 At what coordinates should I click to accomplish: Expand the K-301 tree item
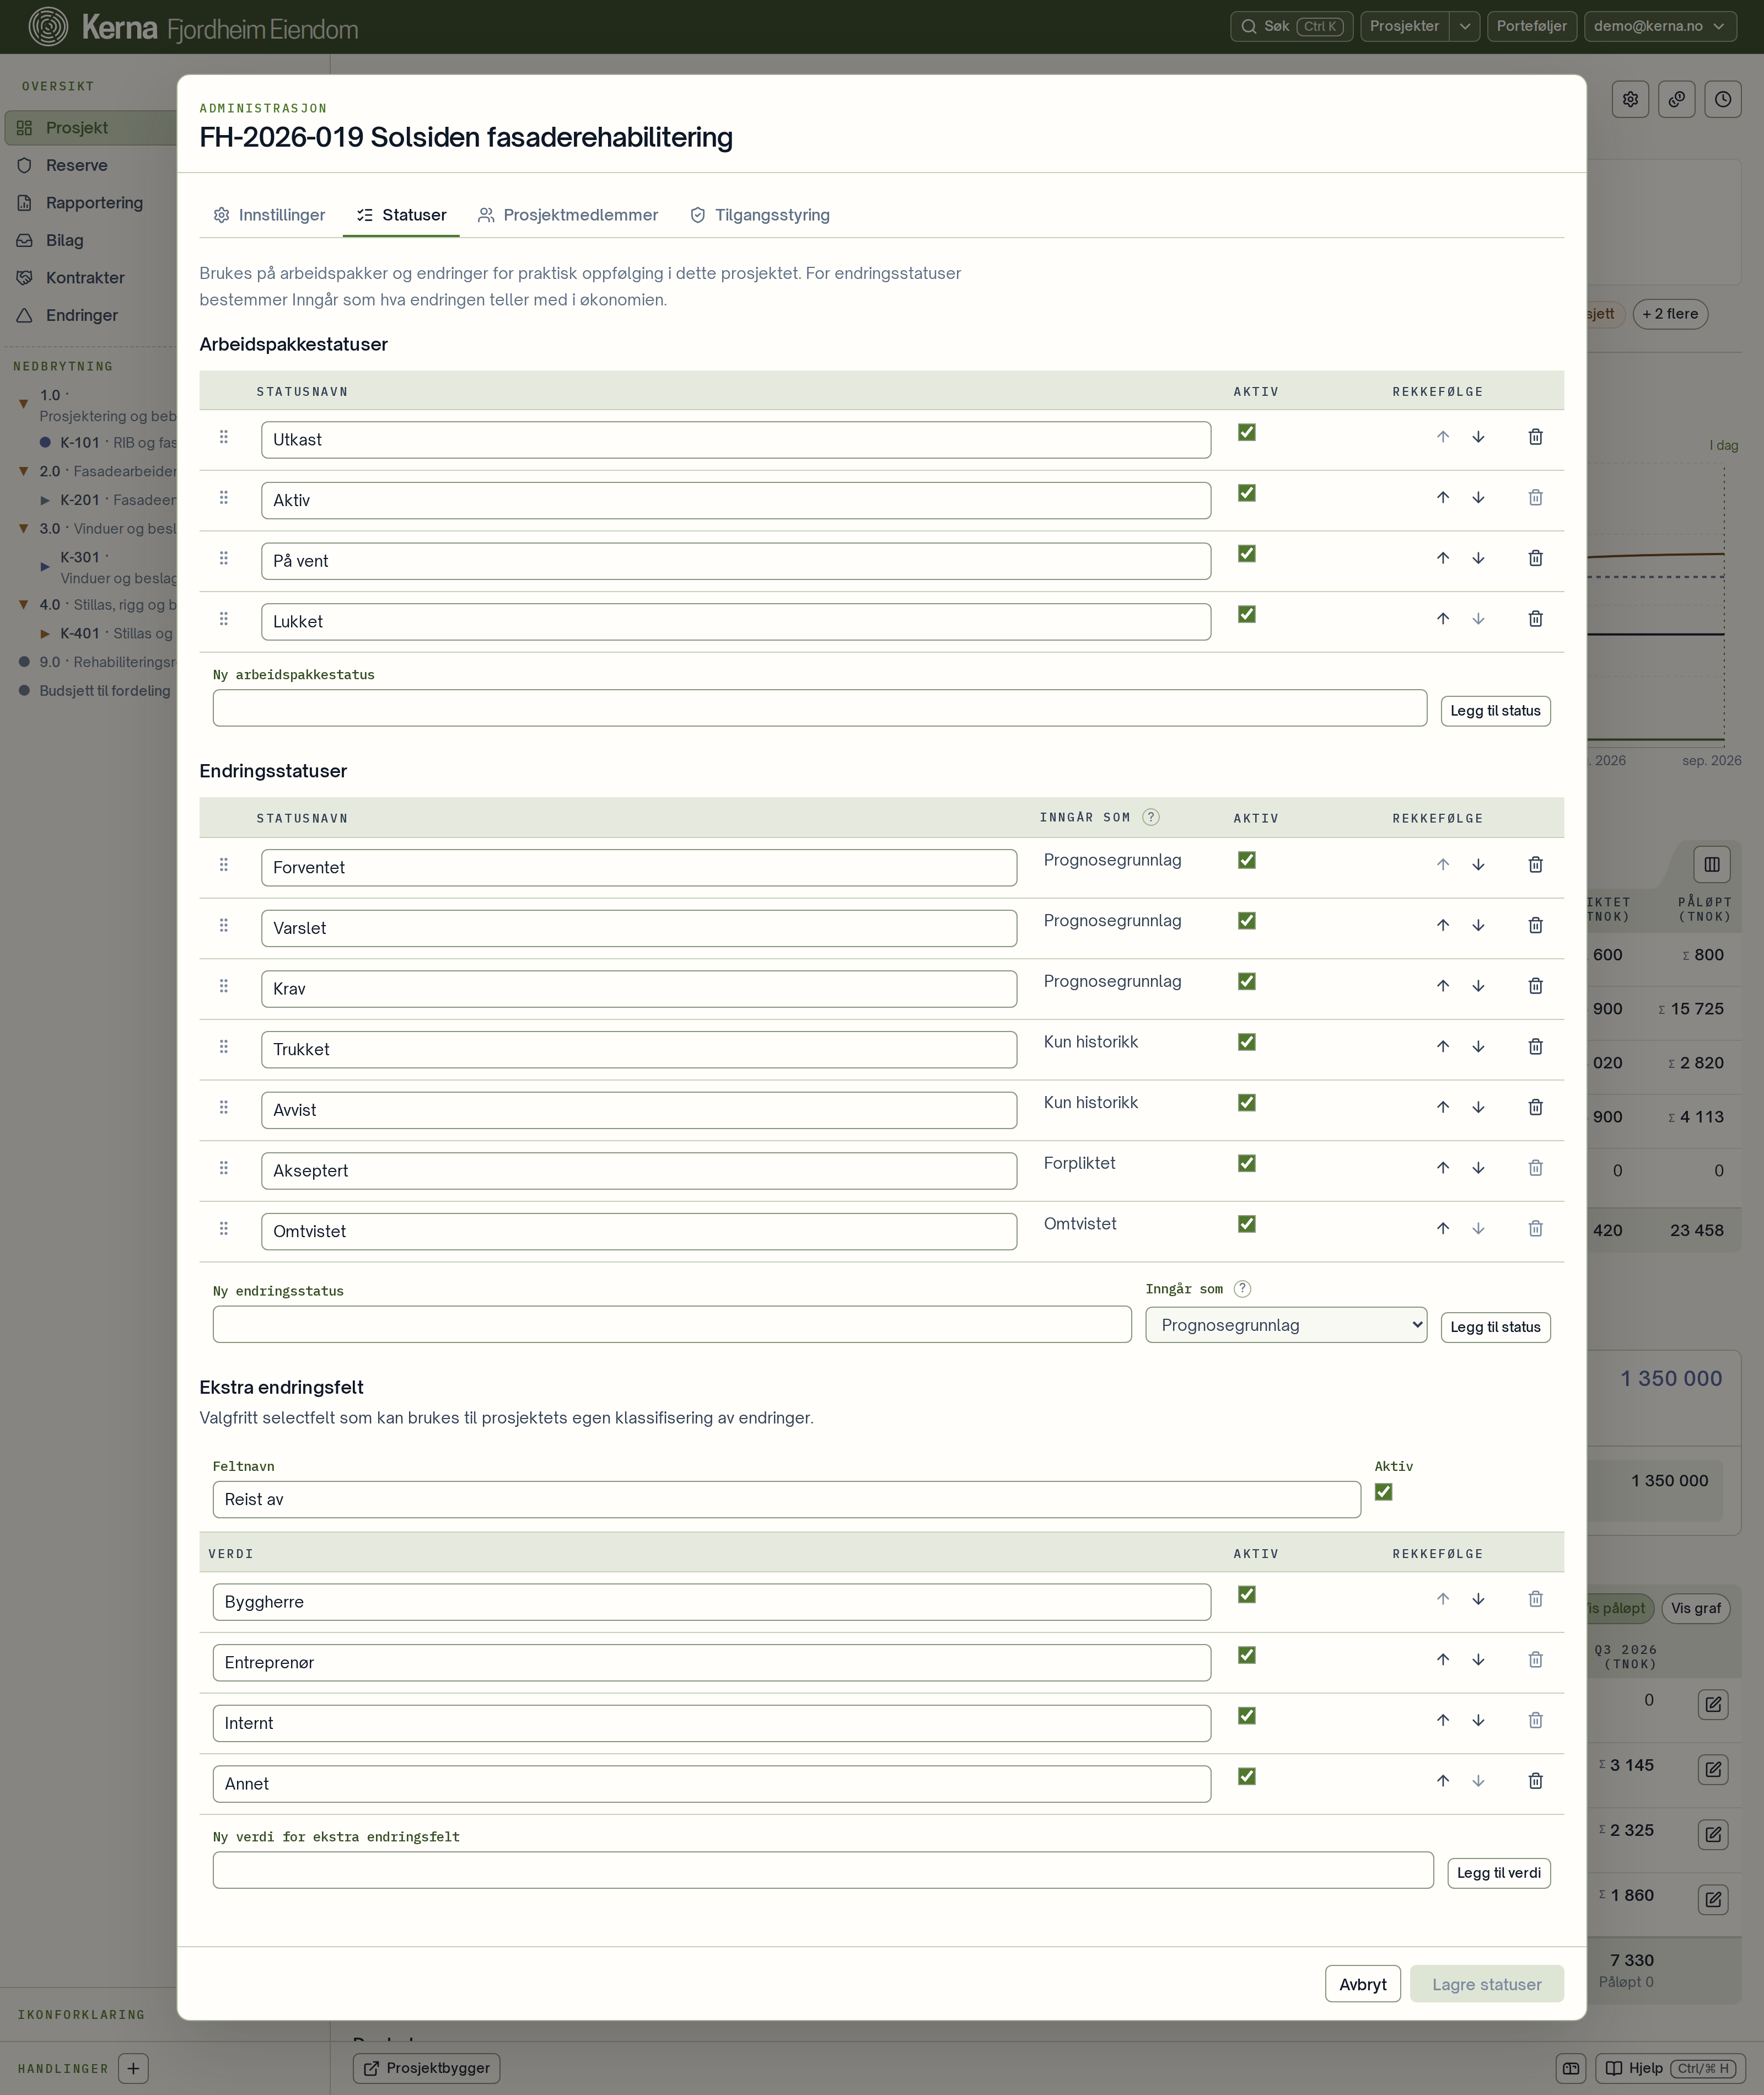45,567
